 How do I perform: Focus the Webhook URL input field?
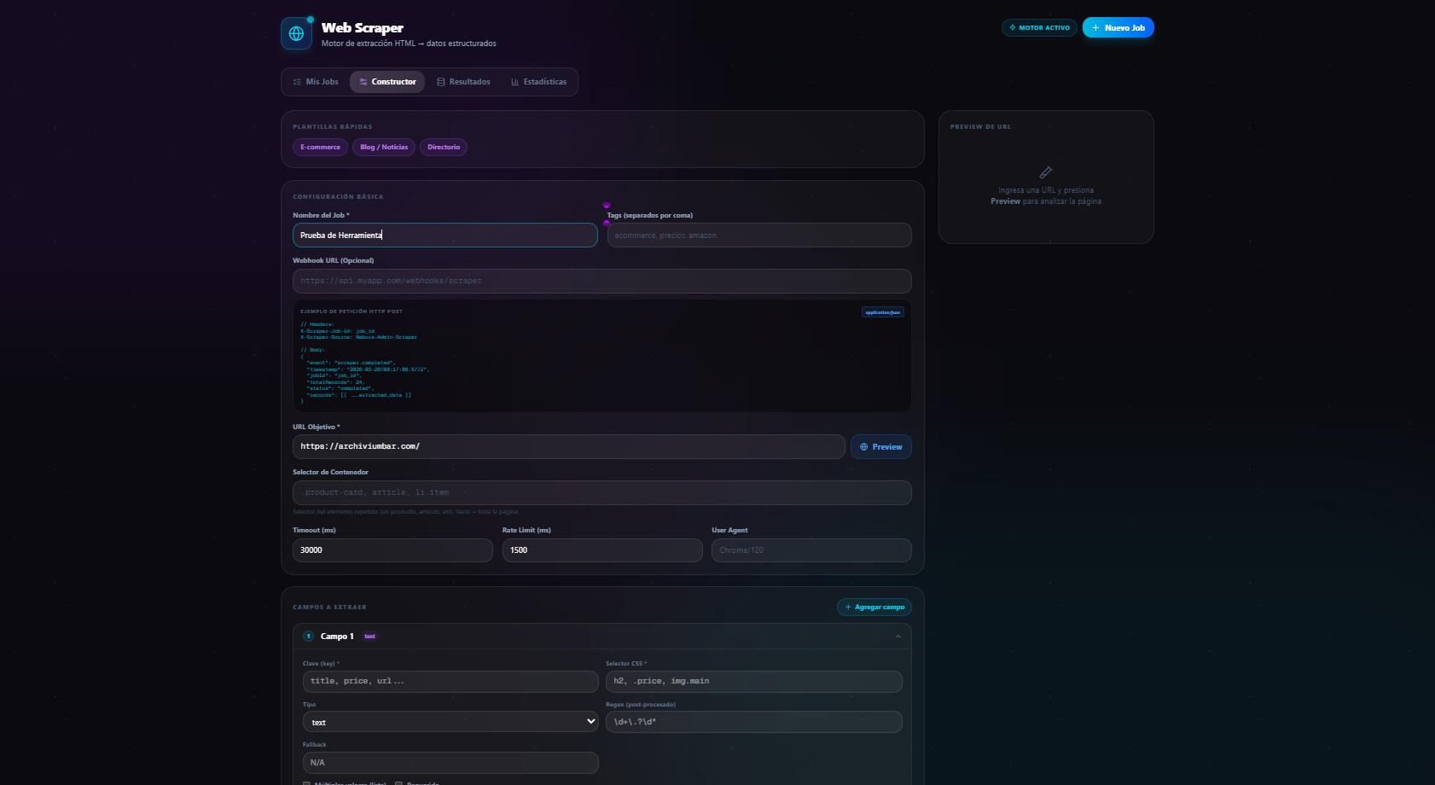tap(601, 281)
